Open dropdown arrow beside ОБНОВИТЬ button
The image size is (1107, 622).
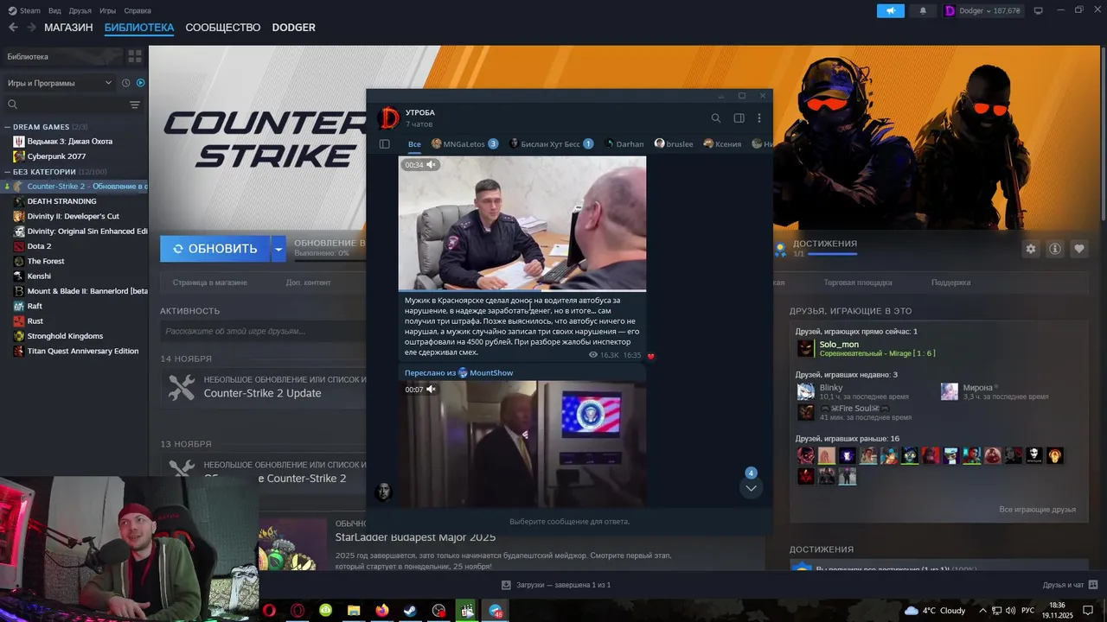278,249
